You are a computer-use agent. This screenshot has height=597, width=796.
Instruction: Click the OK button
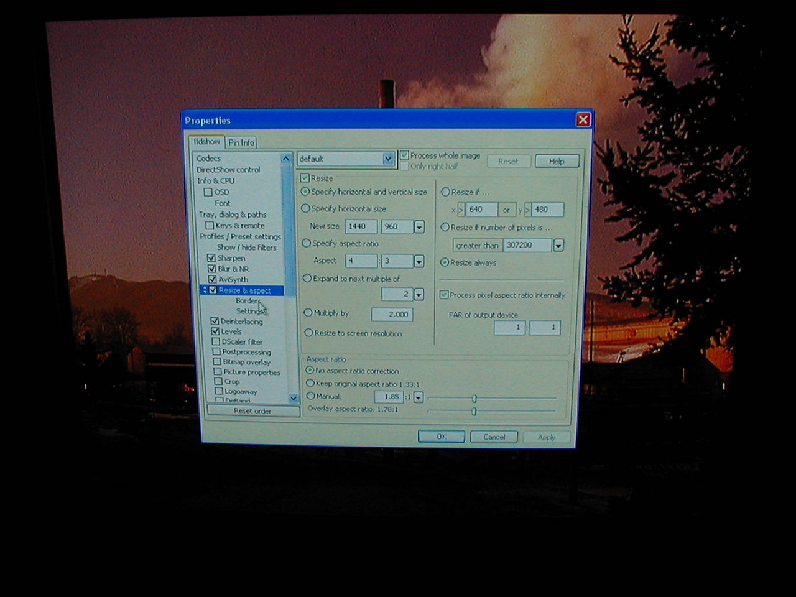point(442,437)
